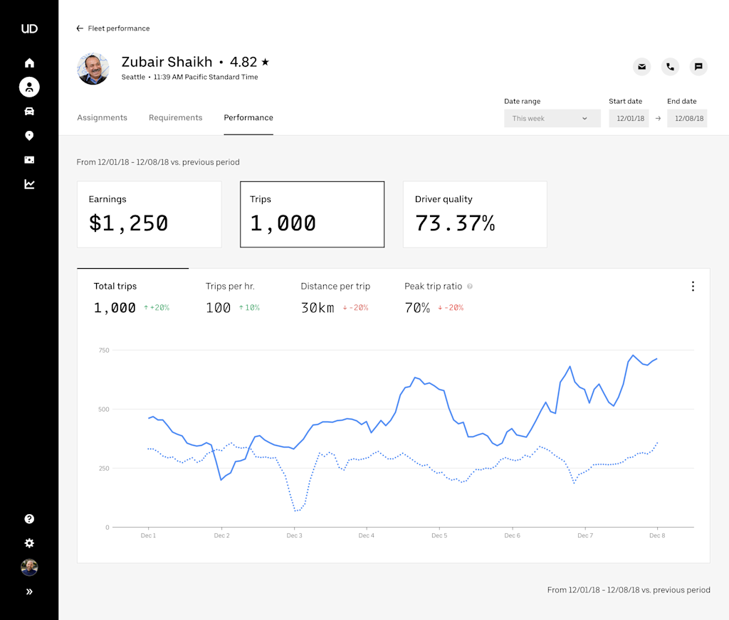This screenshot has width=729, height=620.
Task: Click the map pin location icon
Action: click(x=29, y=135)
